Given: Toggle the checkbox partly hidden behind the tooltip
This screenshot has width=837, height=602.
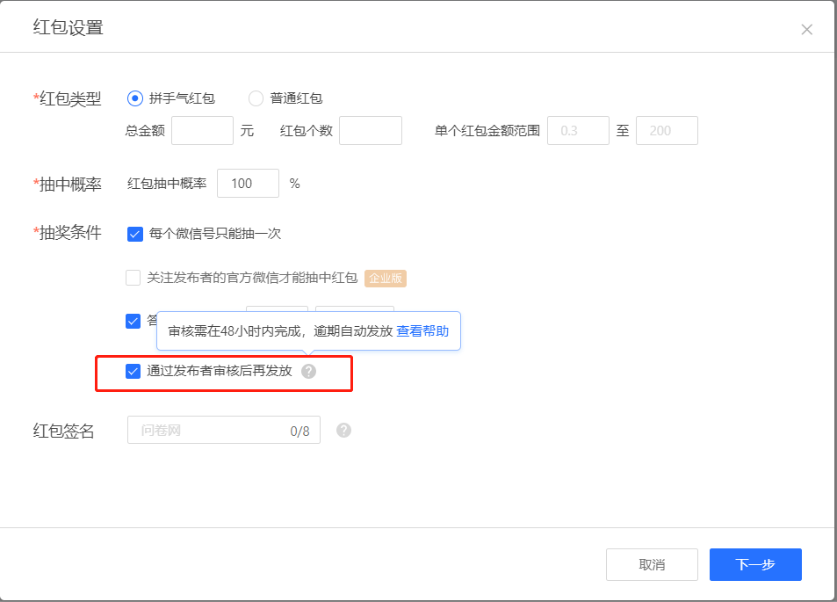Looking at the screenshot, I should 133,321.
